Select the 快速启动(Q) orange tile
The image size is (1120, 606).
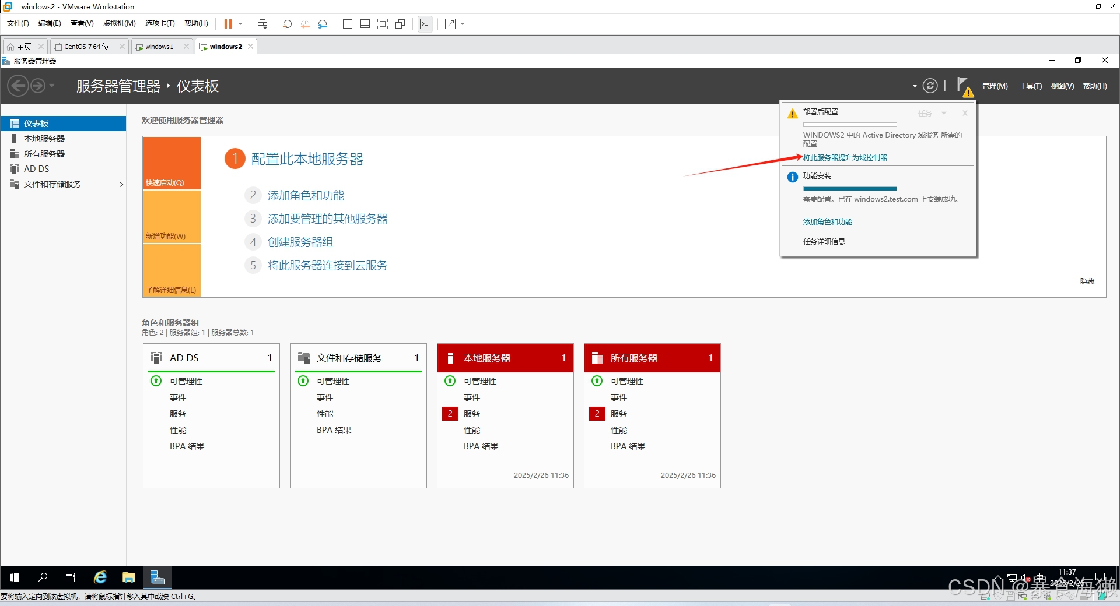pyautogui.click(x=172, y=163)
